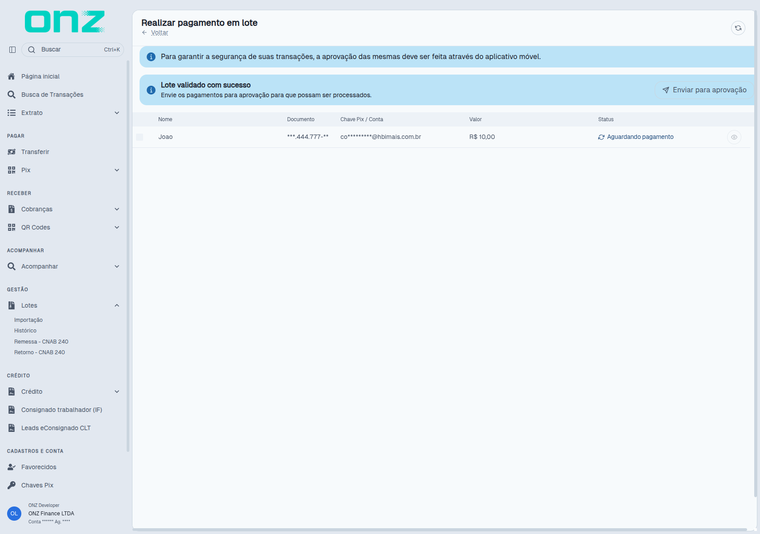
Task: Click the Pix QR icon
Action: click(12, 170)
